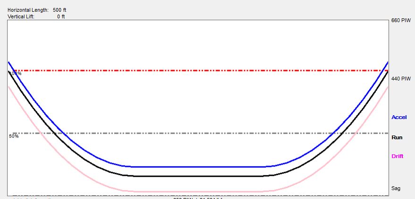Click the pink curve's top-left endpoint
This screenshot has height=199, width=415.
point(8,87)
